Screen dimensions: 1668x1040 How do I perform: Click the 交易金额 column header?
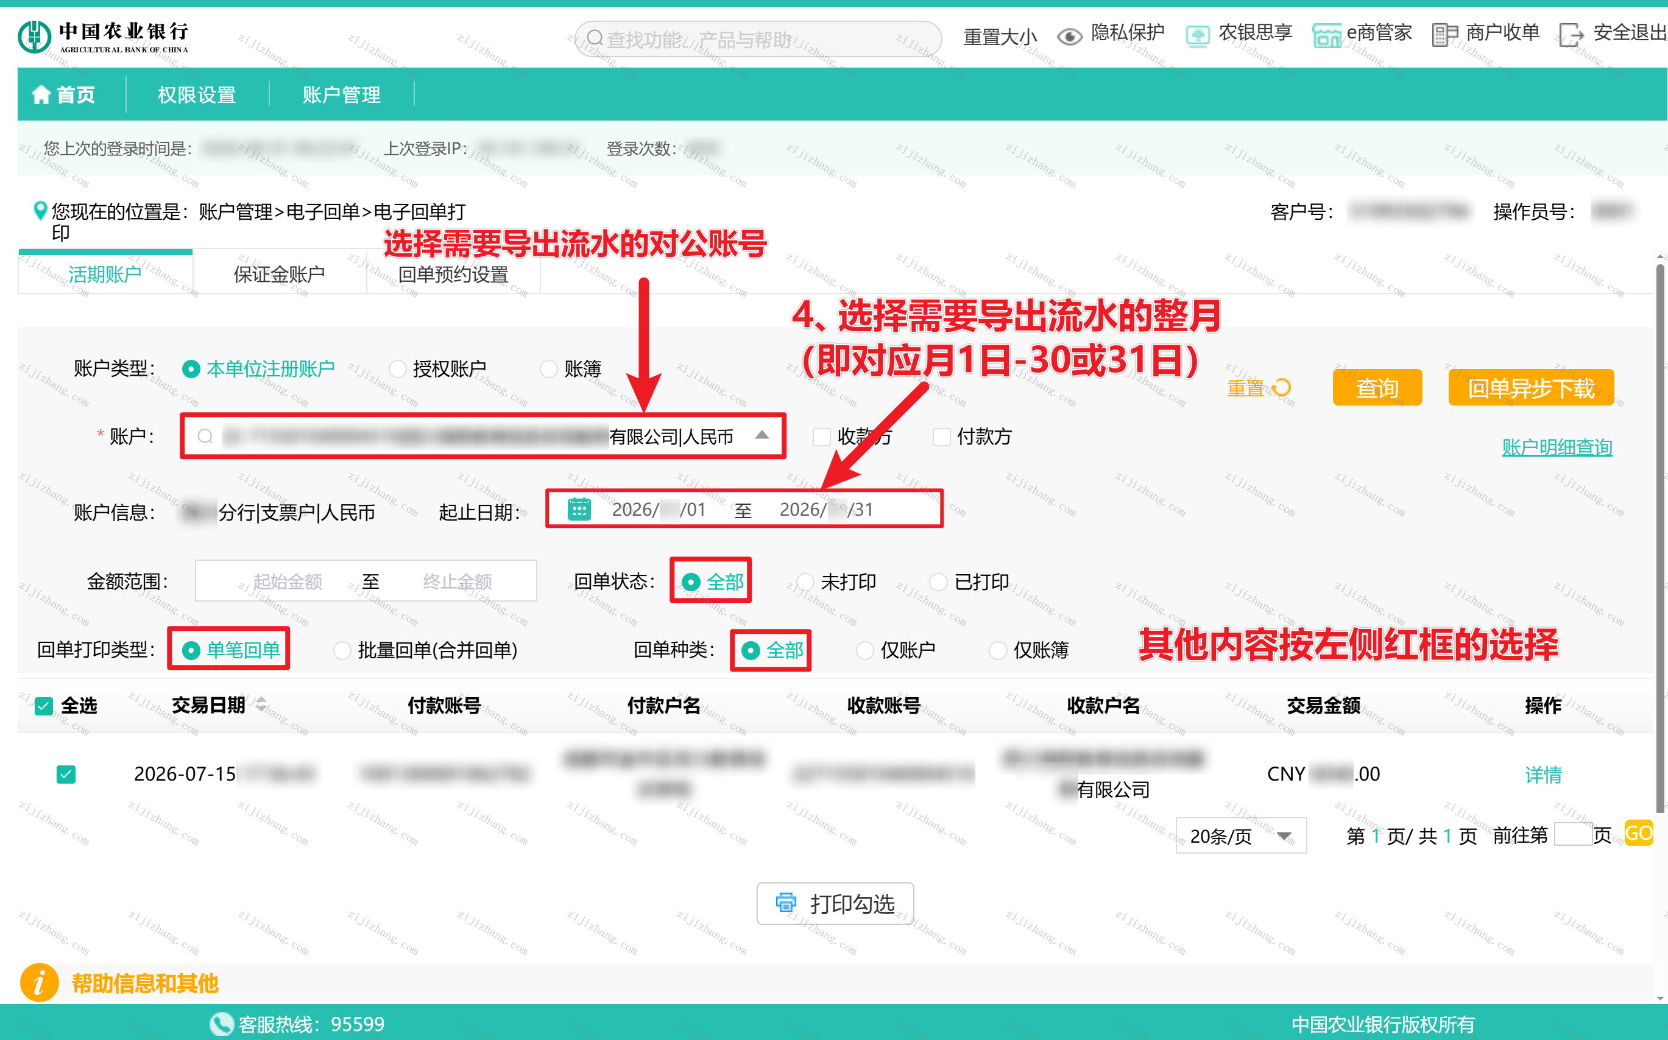1323,705
